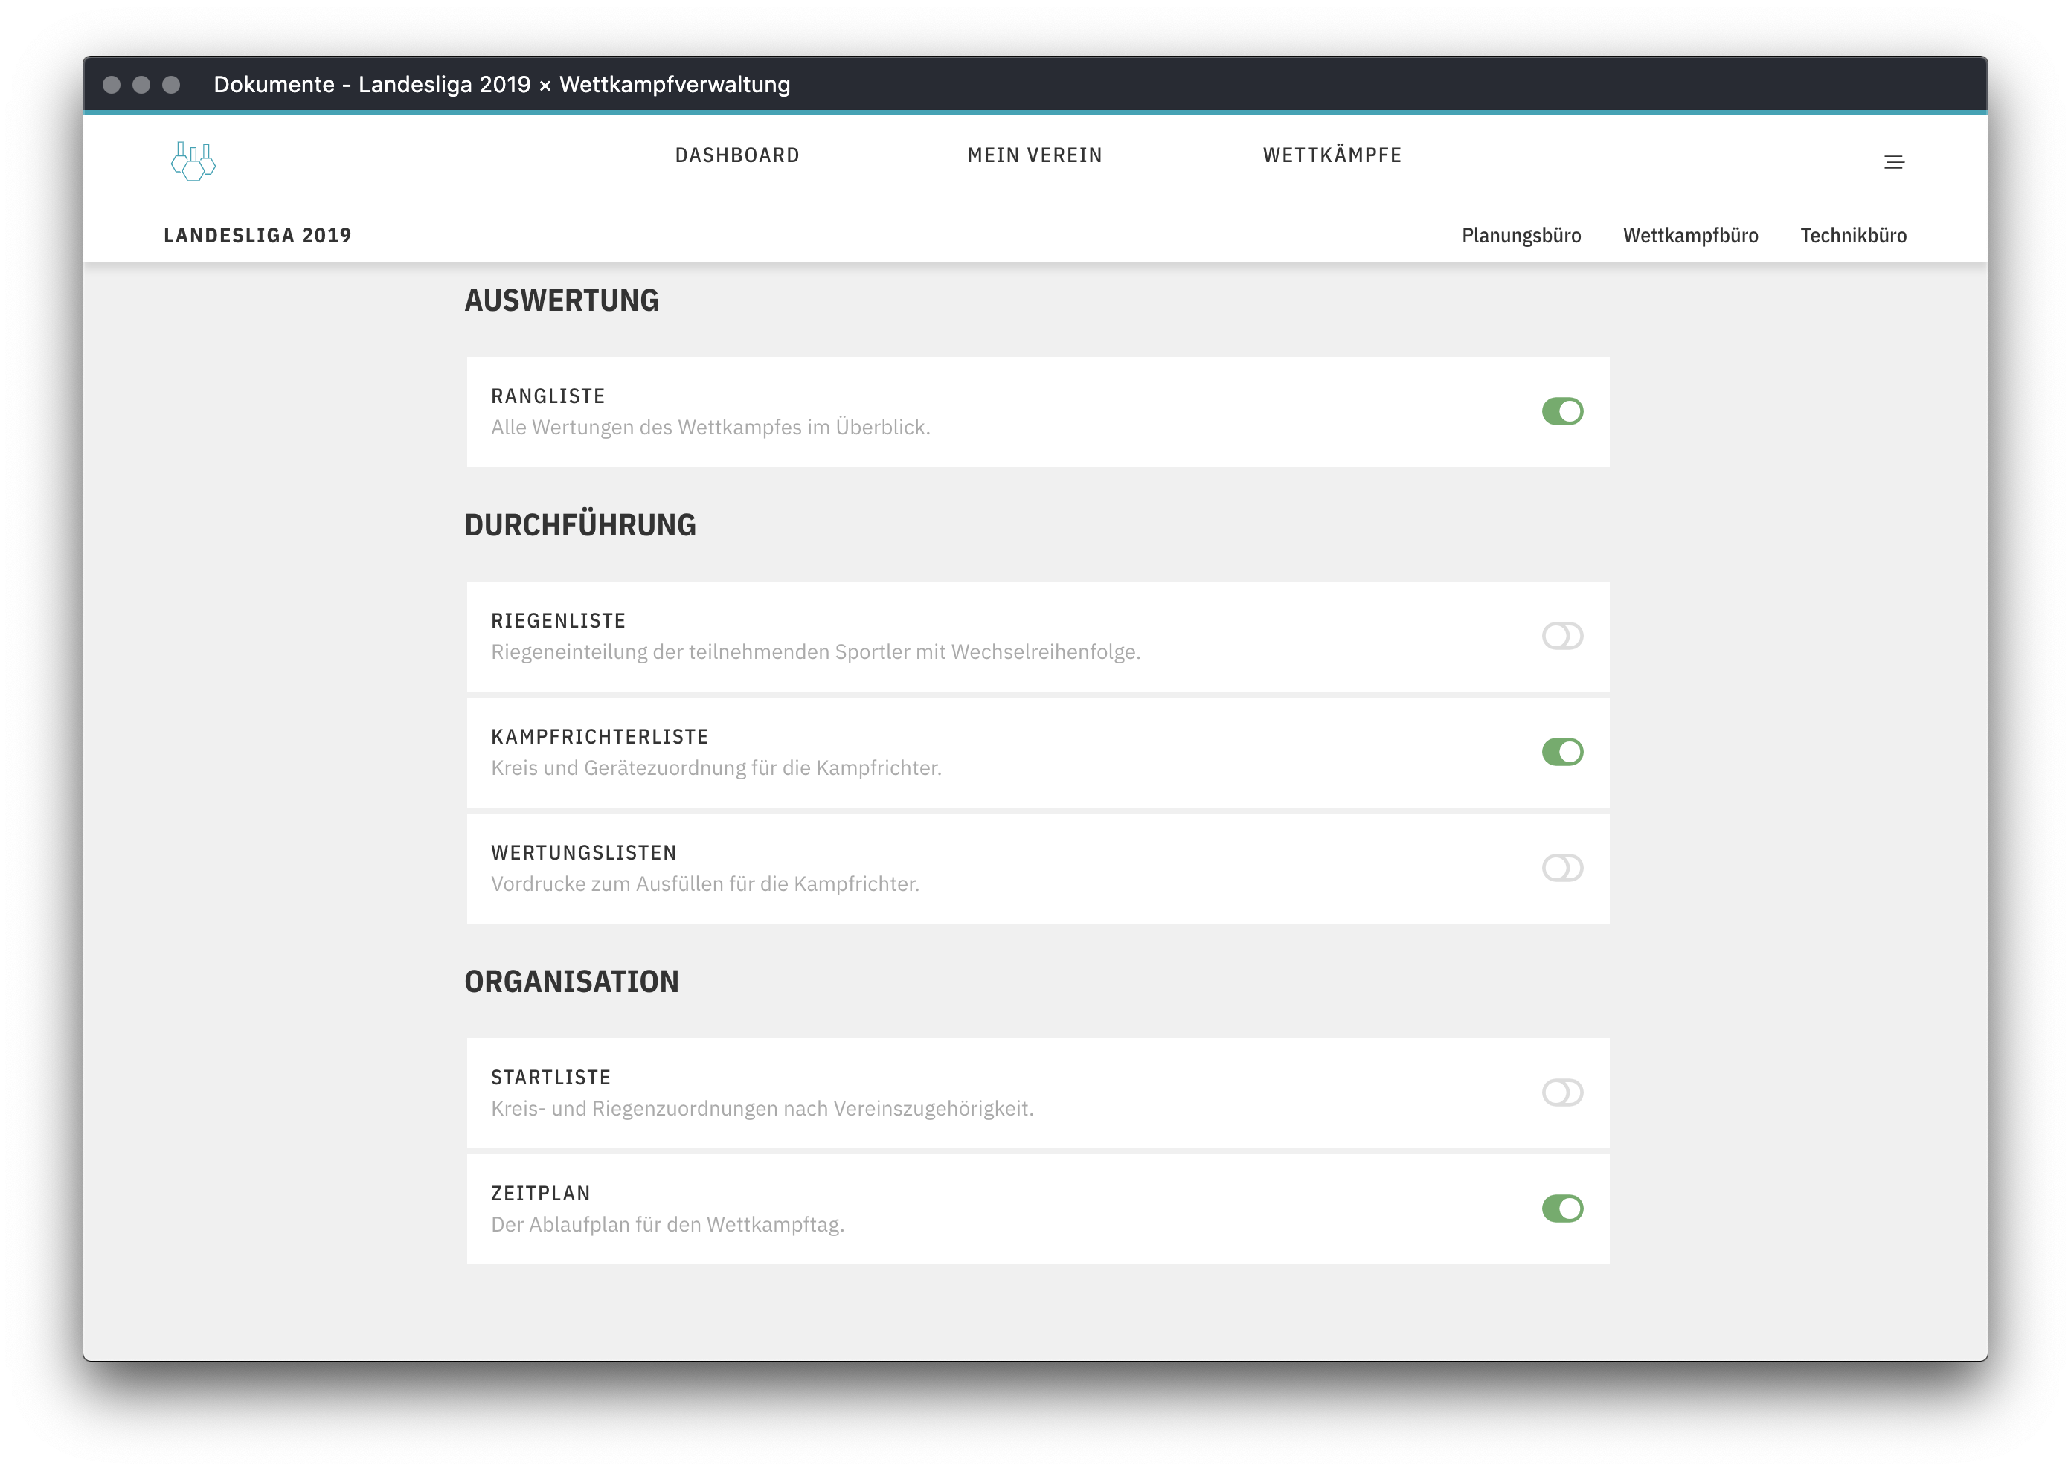Screen dimensions: 2071x1471
Task: Disable the Rangliste toggle
Action: pyautogui.click(x=1562, y=411)
